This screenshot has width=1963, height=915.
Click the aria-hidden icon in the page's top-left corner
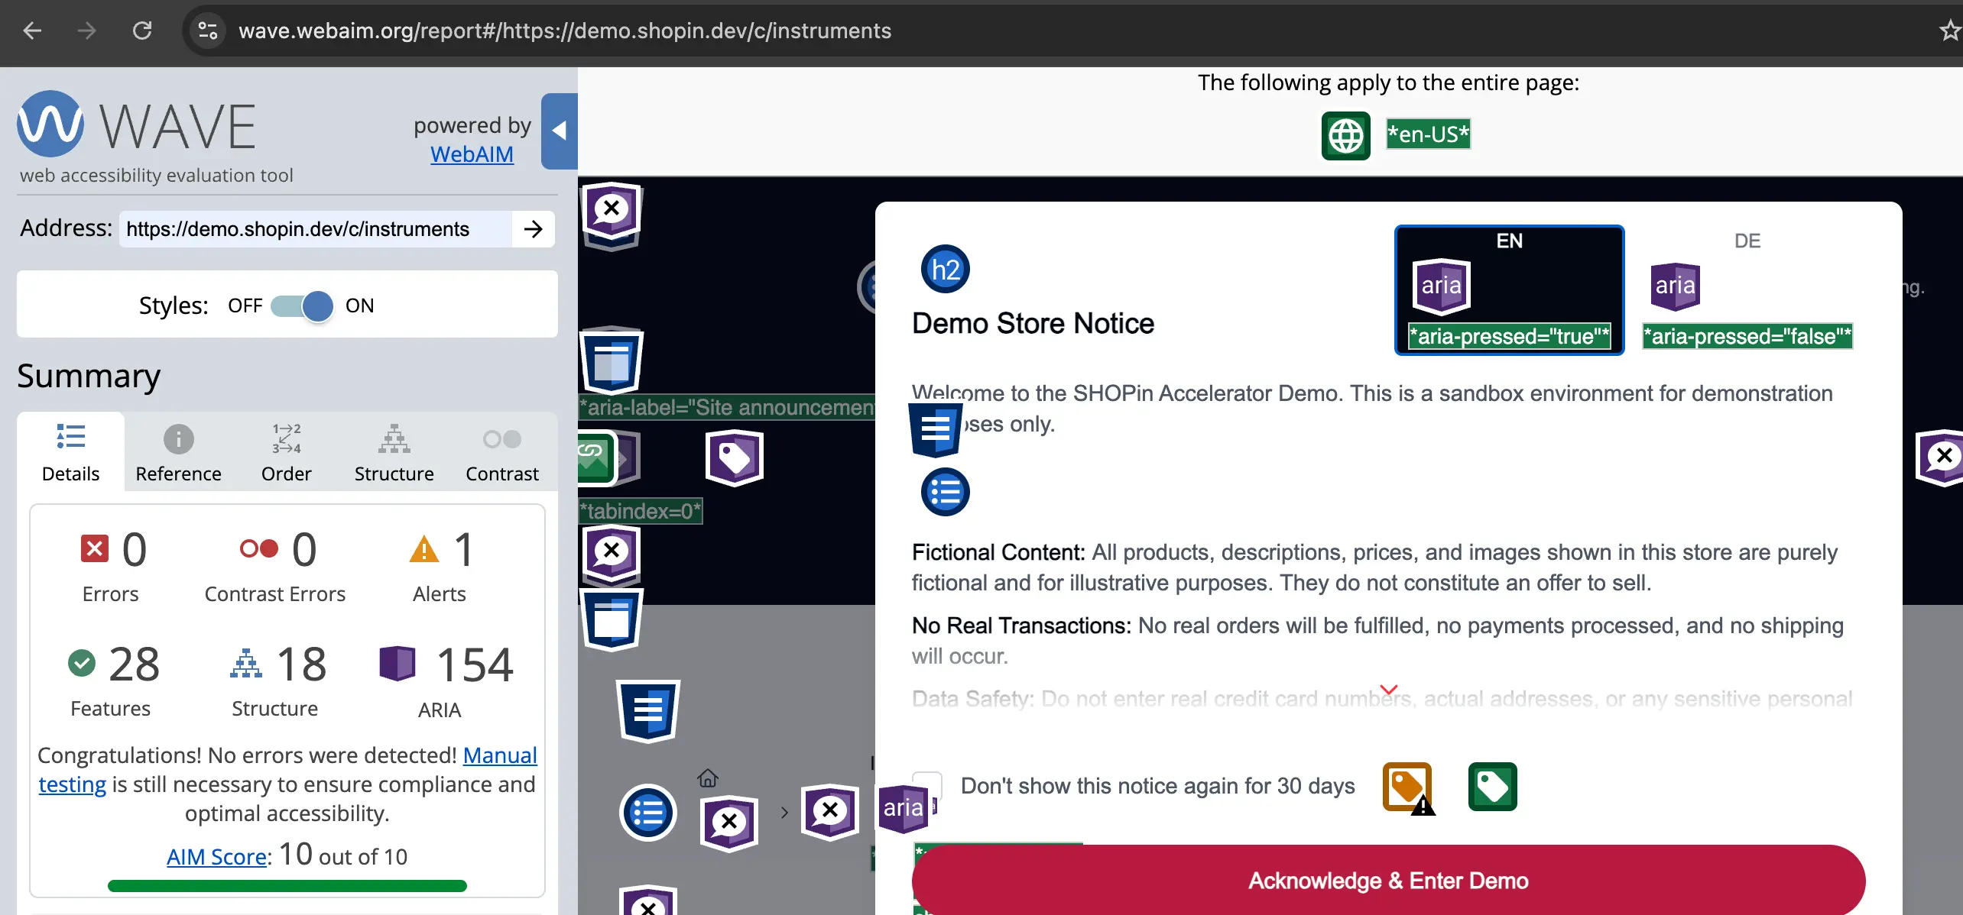point(612,209)
